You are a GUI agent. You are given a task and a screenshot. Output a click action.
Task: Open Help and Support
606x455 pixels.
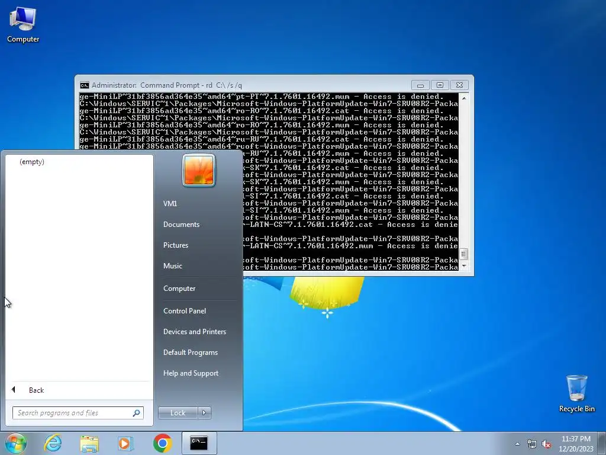pyautogui.click(x=191, y=373)
